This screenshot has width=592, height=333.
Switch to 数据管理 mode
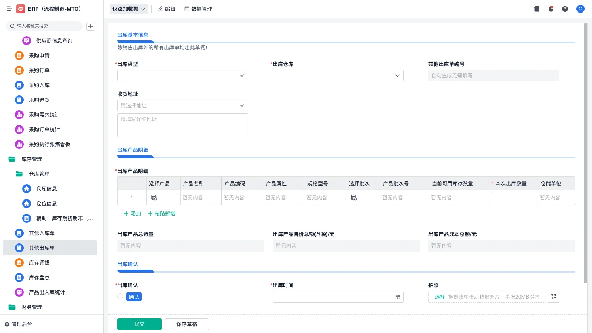tap(198, 9)
